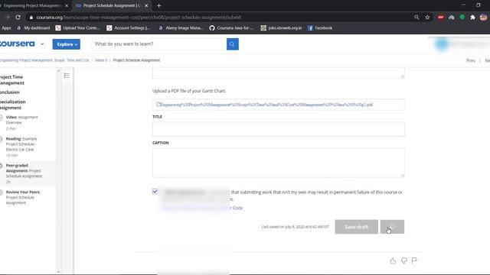Open Video: Assignment Overview item
The width and height of the screenshot is (490, 275).
pos(21,122)
